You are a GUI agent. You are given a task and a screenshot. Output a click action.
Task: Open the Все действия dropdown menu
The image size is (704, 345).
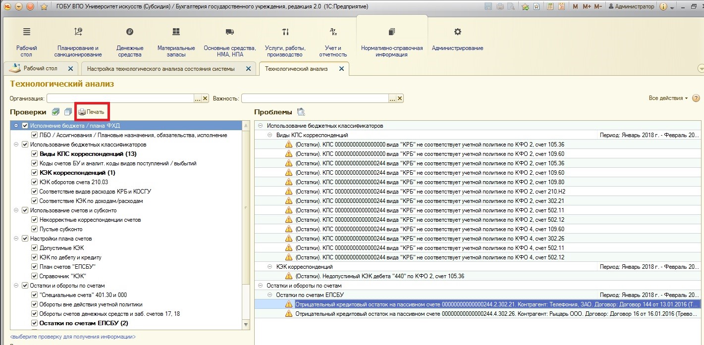[x=668, y=98]
